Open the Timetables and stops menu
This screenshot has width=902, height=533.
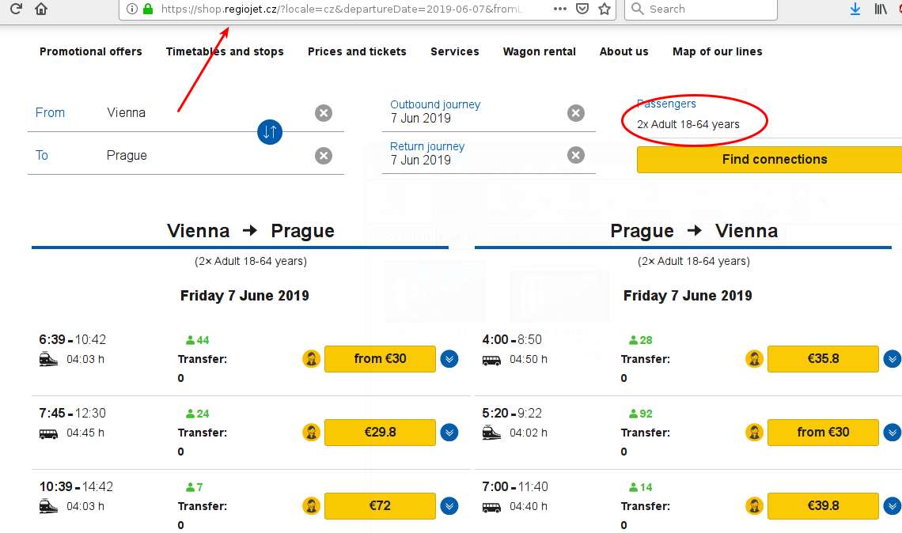click(x=225, y=51)
